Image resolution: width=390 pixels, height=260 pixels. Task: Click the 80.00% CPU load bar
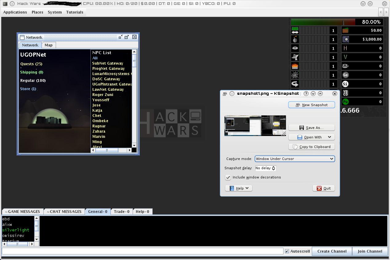[337, 22]
